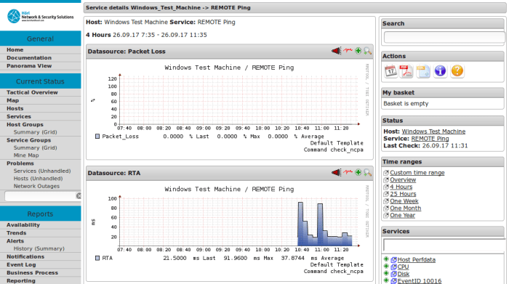Open the Home menu item
509x284 pixels.
click(15, 49)
